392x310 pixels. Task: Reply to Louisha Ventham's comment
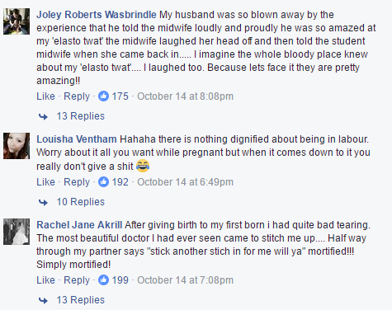coord(77,182)
